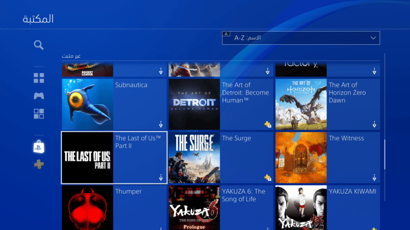Click YAKUZA 6: The Song of Life title
The image size is (410, 230).
coord(244,195)
